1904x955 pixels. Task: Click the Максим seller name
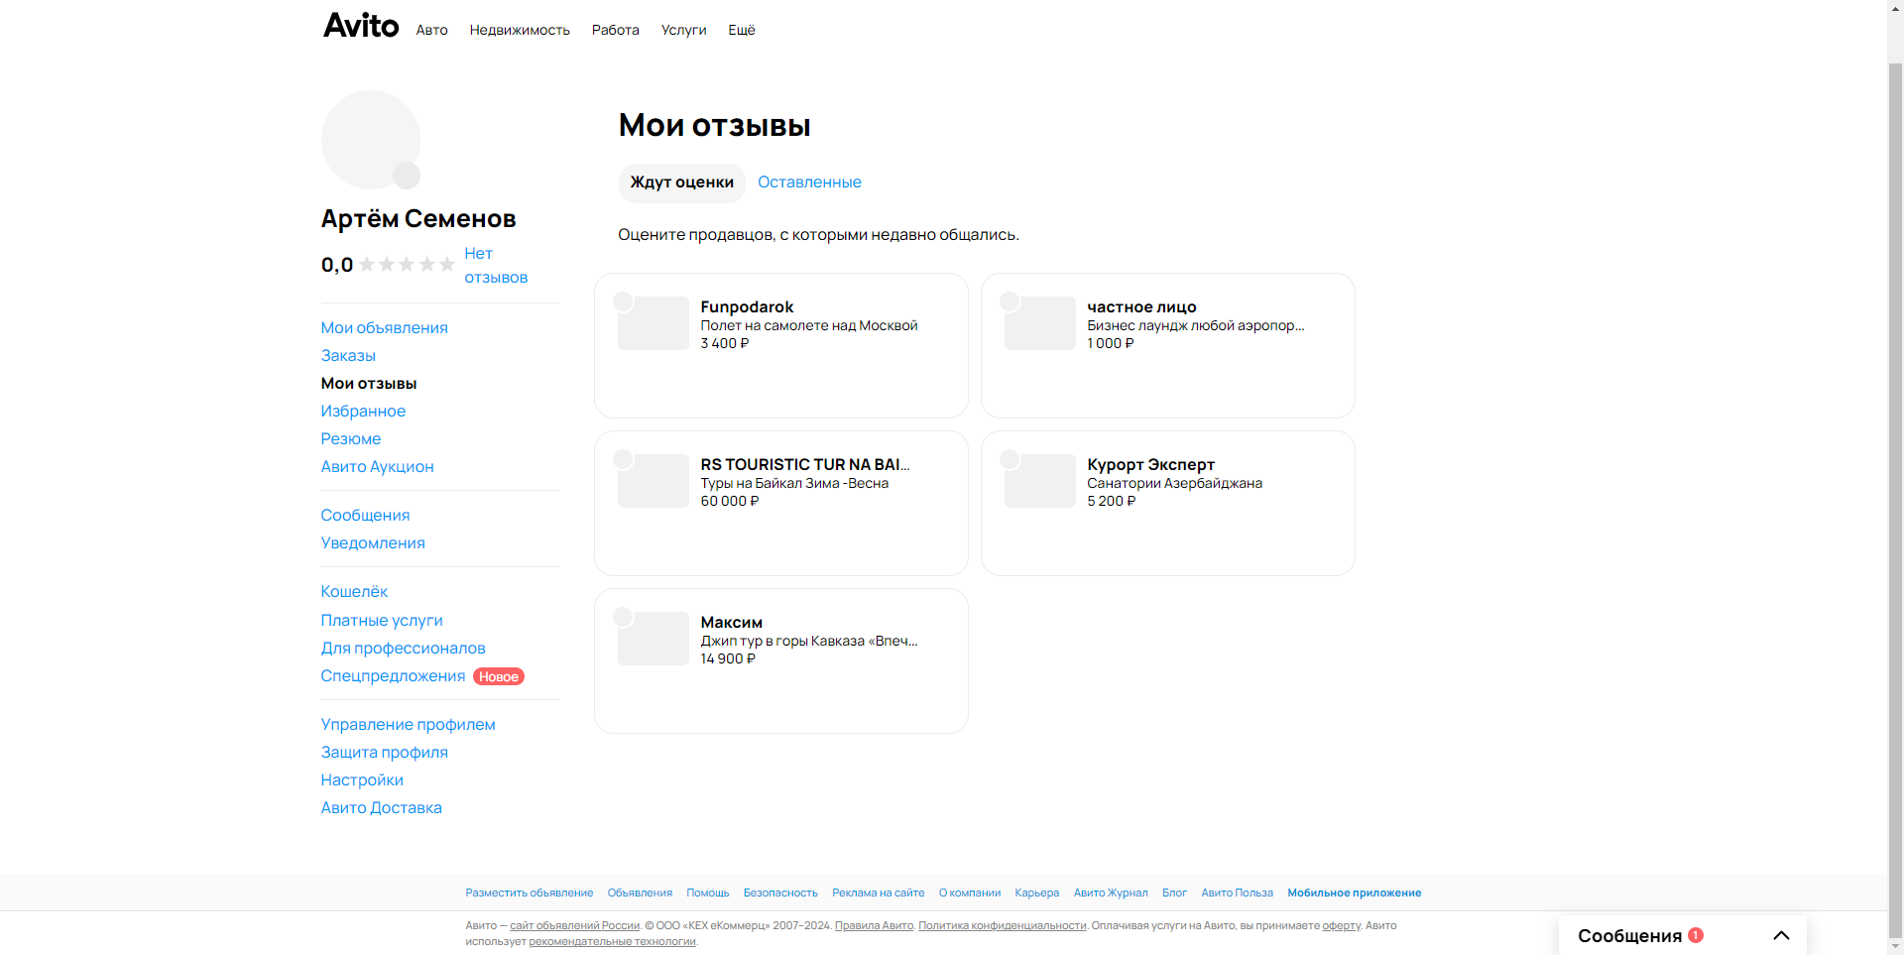[732, 622]
